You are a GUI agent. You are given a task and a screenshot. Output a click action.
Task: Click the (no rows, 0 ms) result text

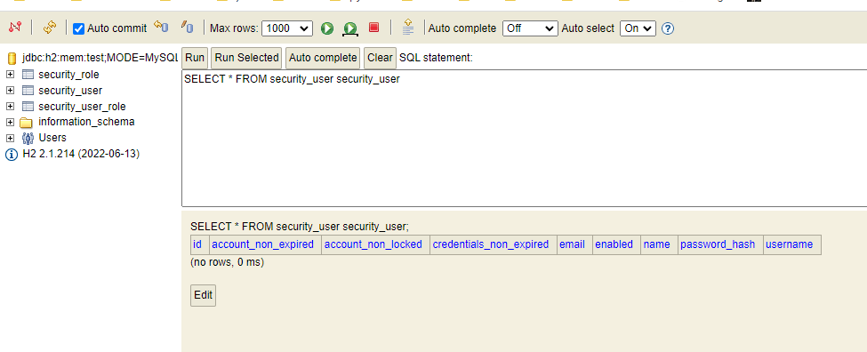(x=228, y=262)
